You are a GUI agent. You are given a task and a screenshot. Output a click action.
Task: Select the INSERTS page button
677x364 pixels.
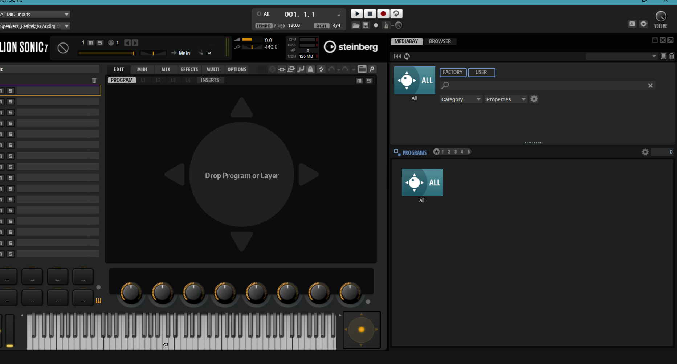tap(210, 80)
